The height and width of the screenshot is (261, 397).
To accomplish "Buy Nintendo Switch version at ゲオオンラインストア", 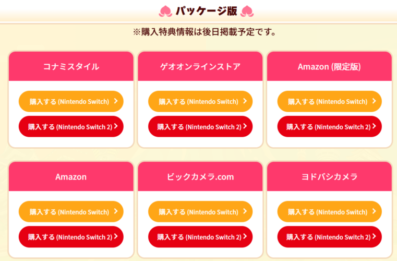I will coord(200,101).
